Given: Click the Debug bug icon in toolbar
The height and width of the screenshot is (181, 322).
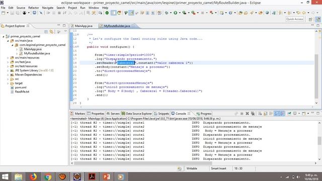Looking at the screenshot, I should coord(167,13).
